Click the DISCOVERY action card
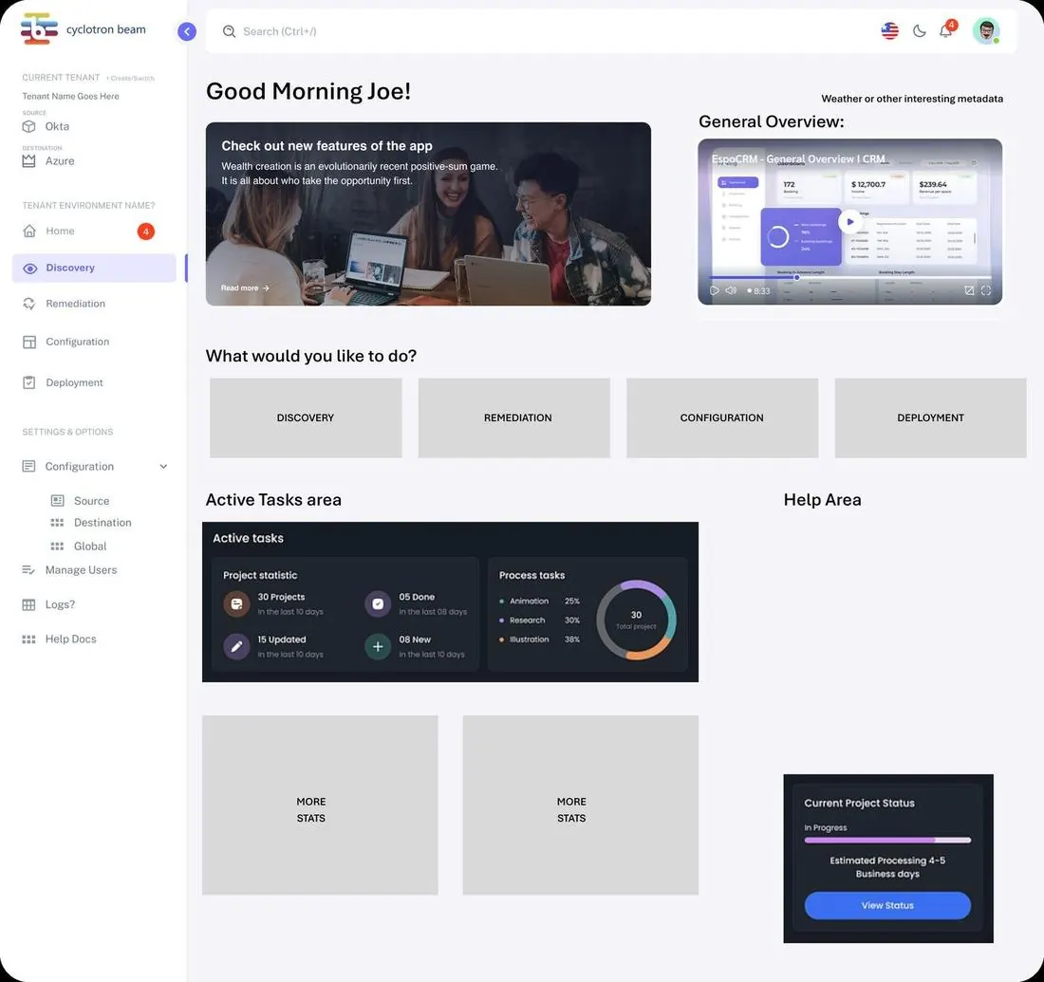 coord(306,418)
